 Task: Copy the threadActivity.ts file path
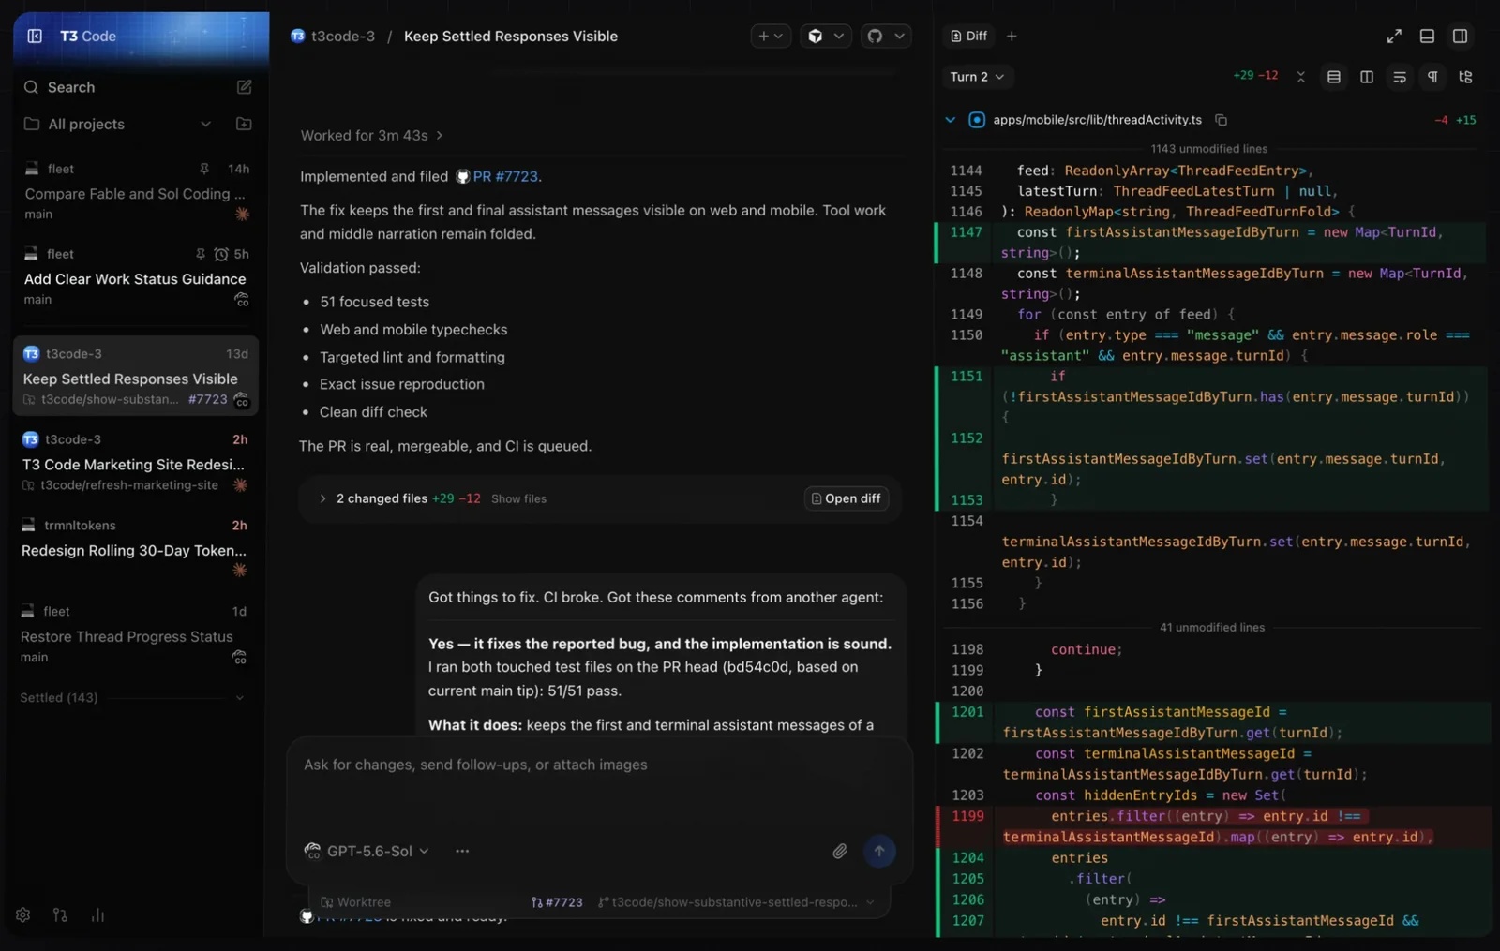coord(1221,120)
